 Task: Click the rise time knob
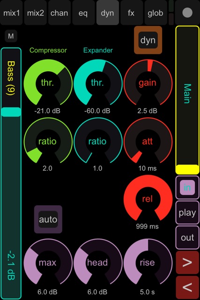tap(148, 262)
